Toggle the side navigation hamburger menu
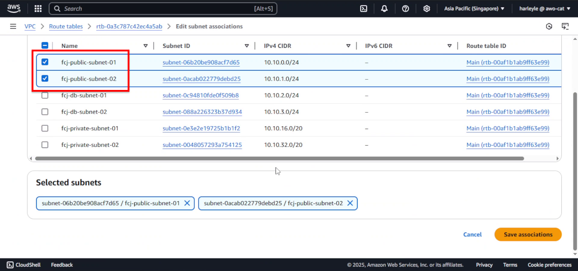The image size is (578, 271). [x=13, y=26]
